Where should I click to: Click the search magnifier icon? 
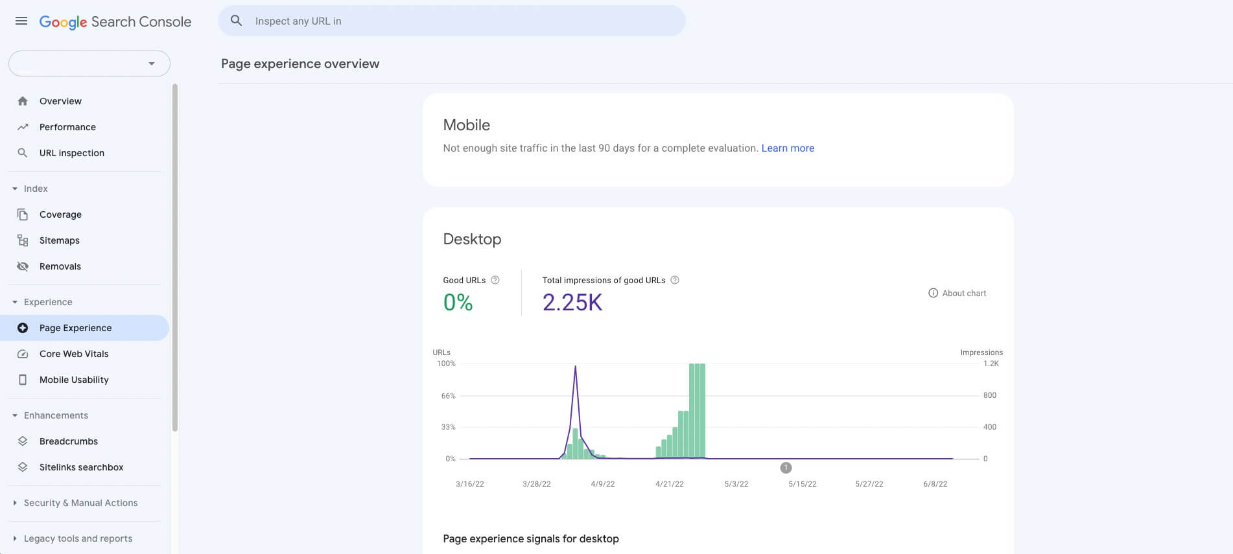tap(237, 21)
